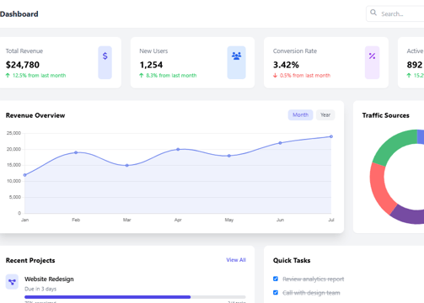The image size is (424, 303).
Task: Click the 25,000 y-axis label
Action: pyautogui.click(x=13, y=133)
